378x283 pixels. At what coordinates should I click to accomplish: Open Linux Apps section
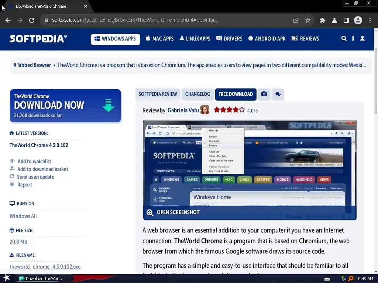(195, 38)
